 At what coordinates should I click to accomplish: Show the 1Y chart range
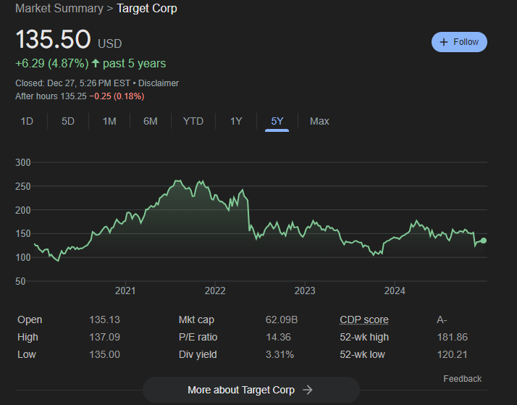tap(236, 121)
